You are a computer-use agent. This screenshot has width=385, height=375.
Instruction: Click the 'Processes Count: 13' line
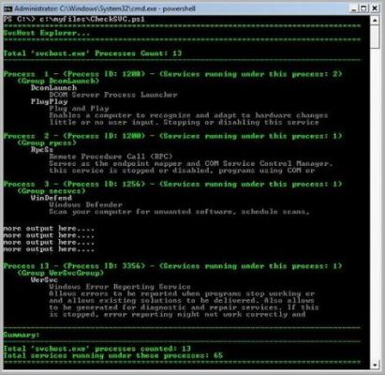pyautogui.click(x=93, y=53)
